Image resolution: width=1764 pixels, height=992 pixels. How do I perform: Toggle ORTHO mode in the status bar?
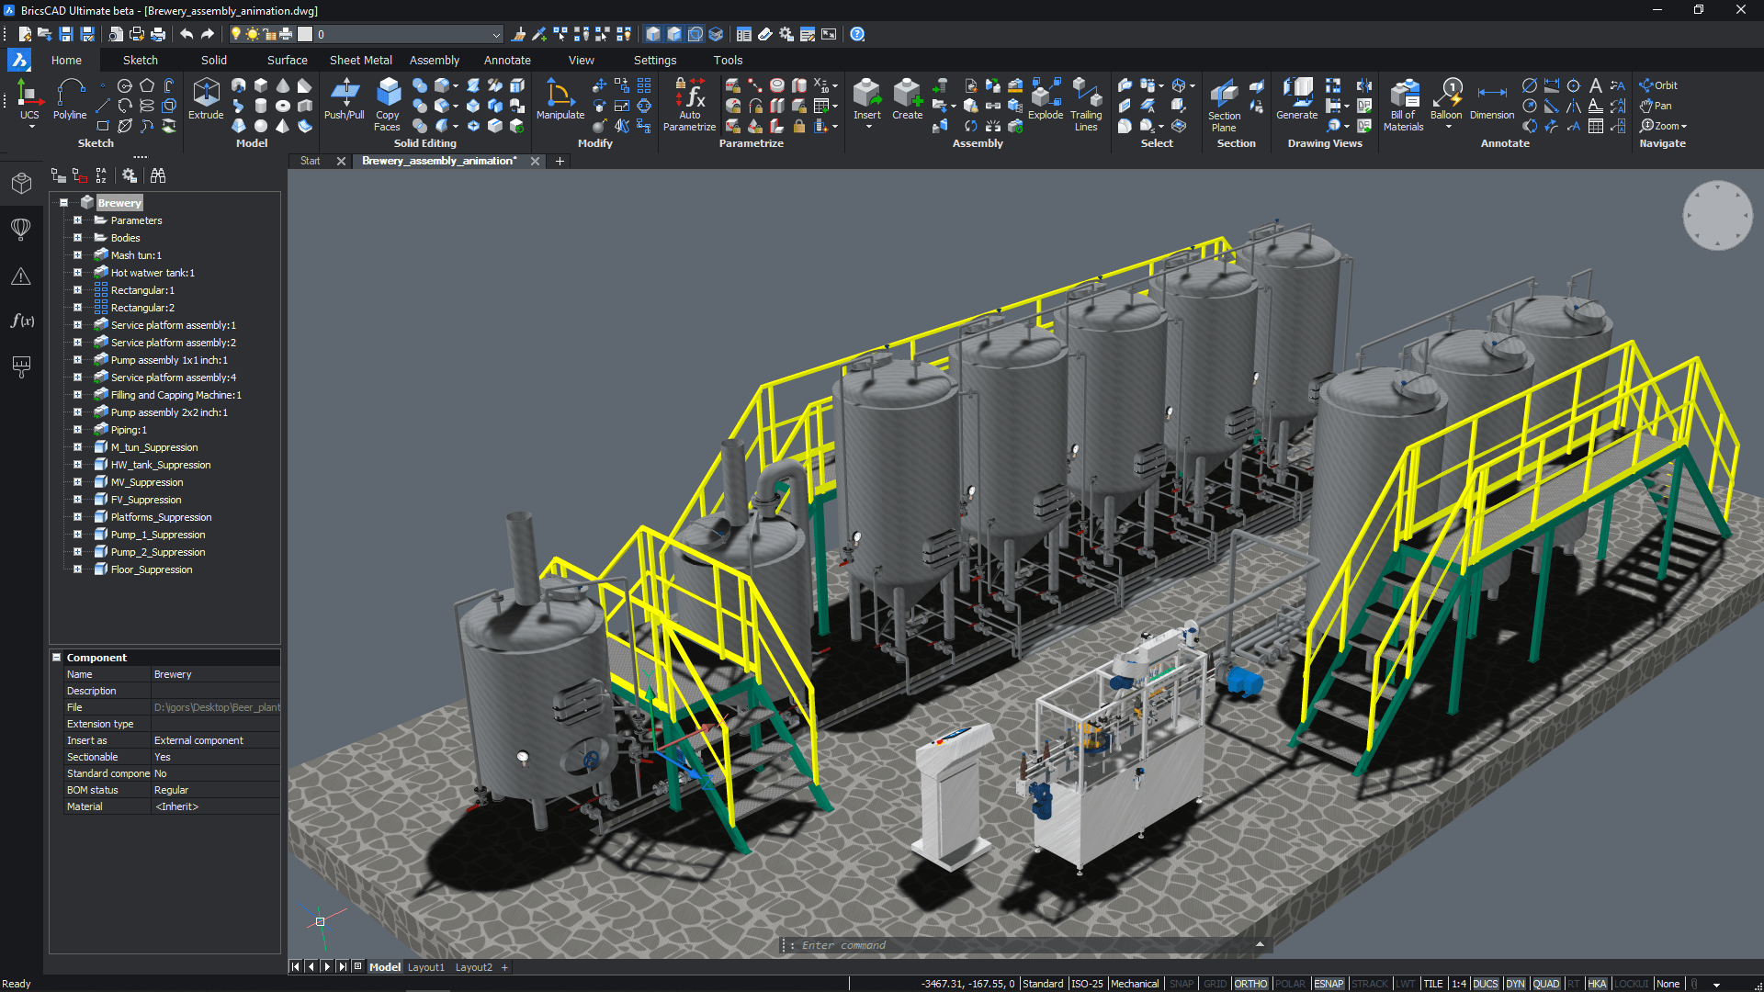1251,983
